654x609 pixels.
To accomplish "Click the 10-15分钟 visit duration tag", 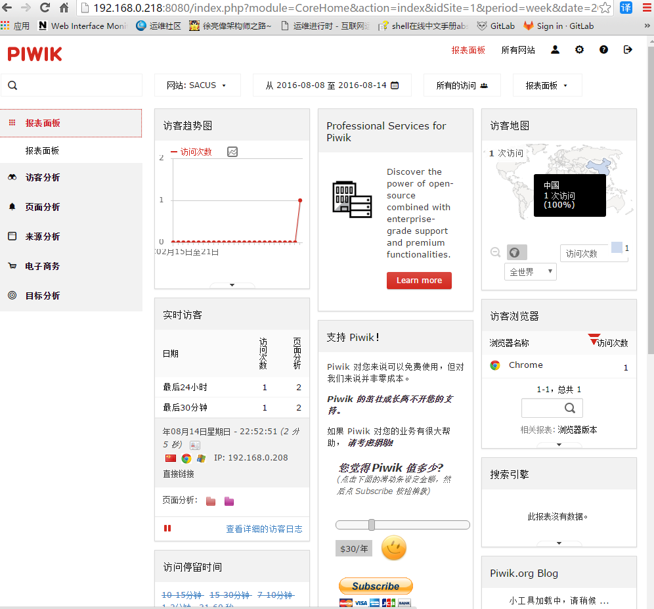I will 182,595.
